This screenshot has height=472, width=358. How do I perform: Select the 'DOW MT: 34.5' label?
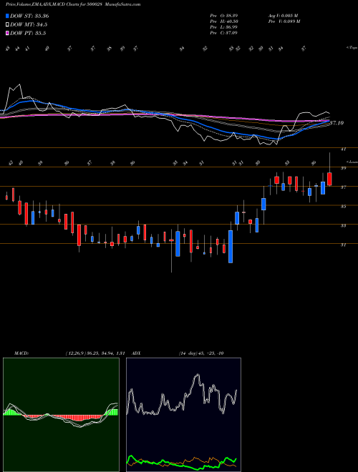click(29, 25)
